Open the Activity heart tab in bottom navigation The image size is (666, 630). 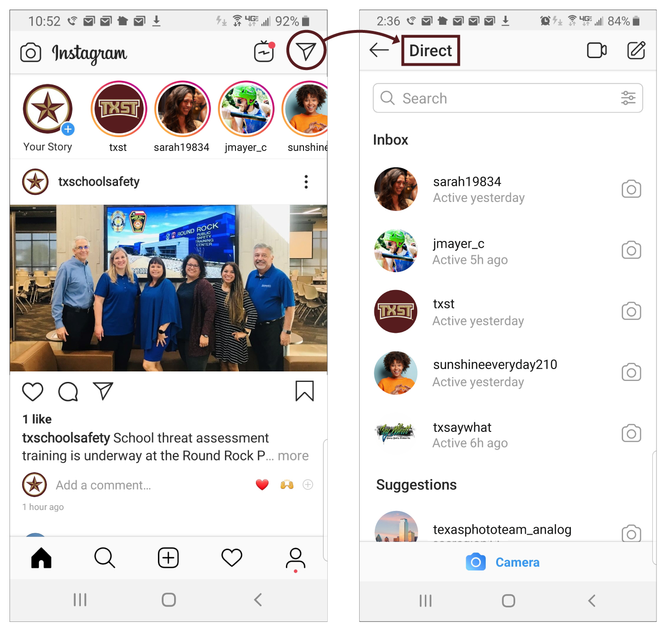point(232,558)
